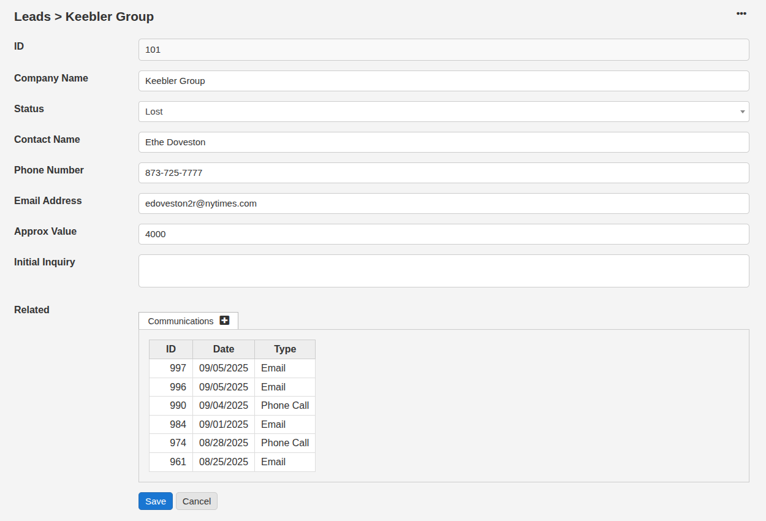
Task: Click the read-only ID field showing 101
Action: pos(443,50)
